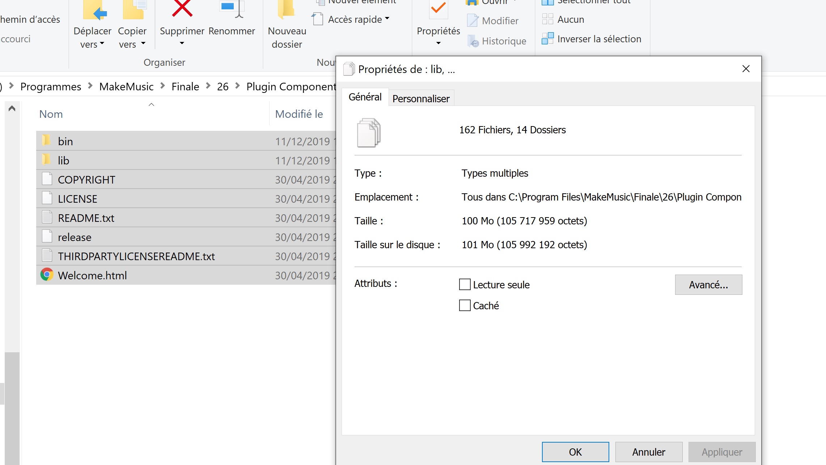Image resolution: width=826 pixels, height=465 pixels.
Task: Expand the Accès rapide dropdown
Action: 387,18
